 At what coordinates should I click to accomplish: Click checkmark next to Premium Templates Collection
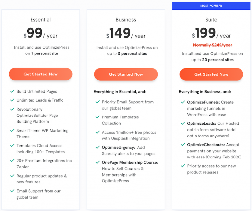(98, 117)
